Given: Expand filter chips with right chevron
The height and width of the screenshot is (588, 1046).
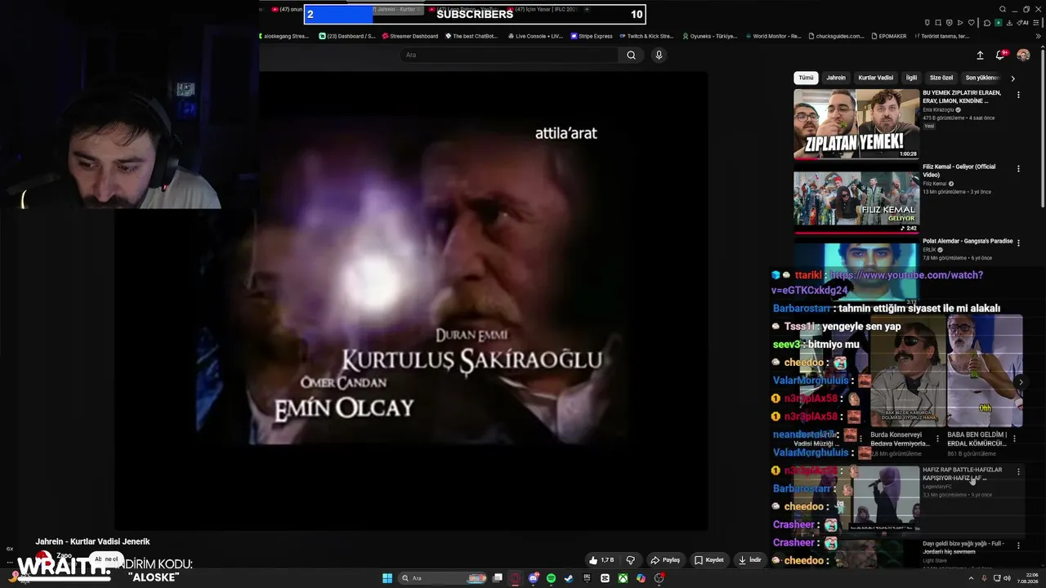Looking at the screenshot, I should point(1012,78).
